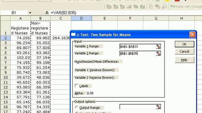Click the cell with value 69.962
The image size is (202, 113).
point(40,38)
